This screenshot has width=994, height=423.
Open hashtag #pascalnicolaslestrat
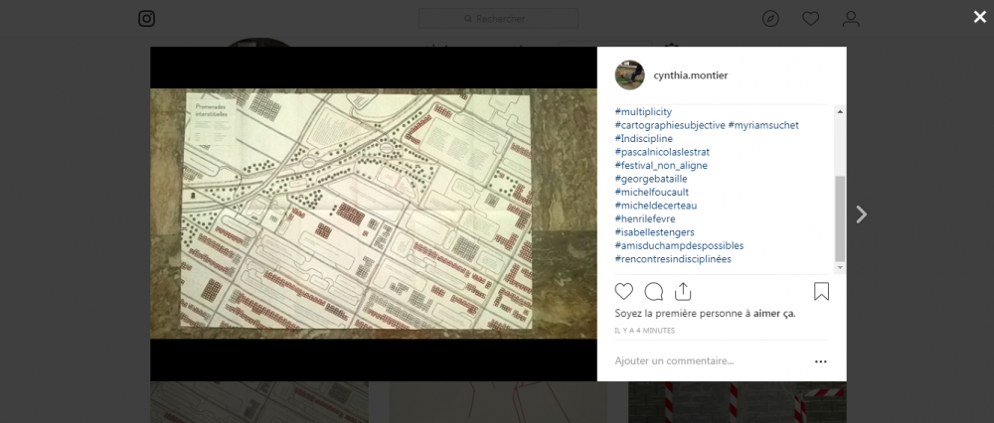click(662, 152)
